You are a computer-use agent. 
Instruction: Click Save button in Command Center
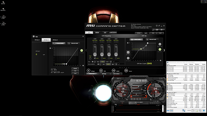[x=153, y=33]
